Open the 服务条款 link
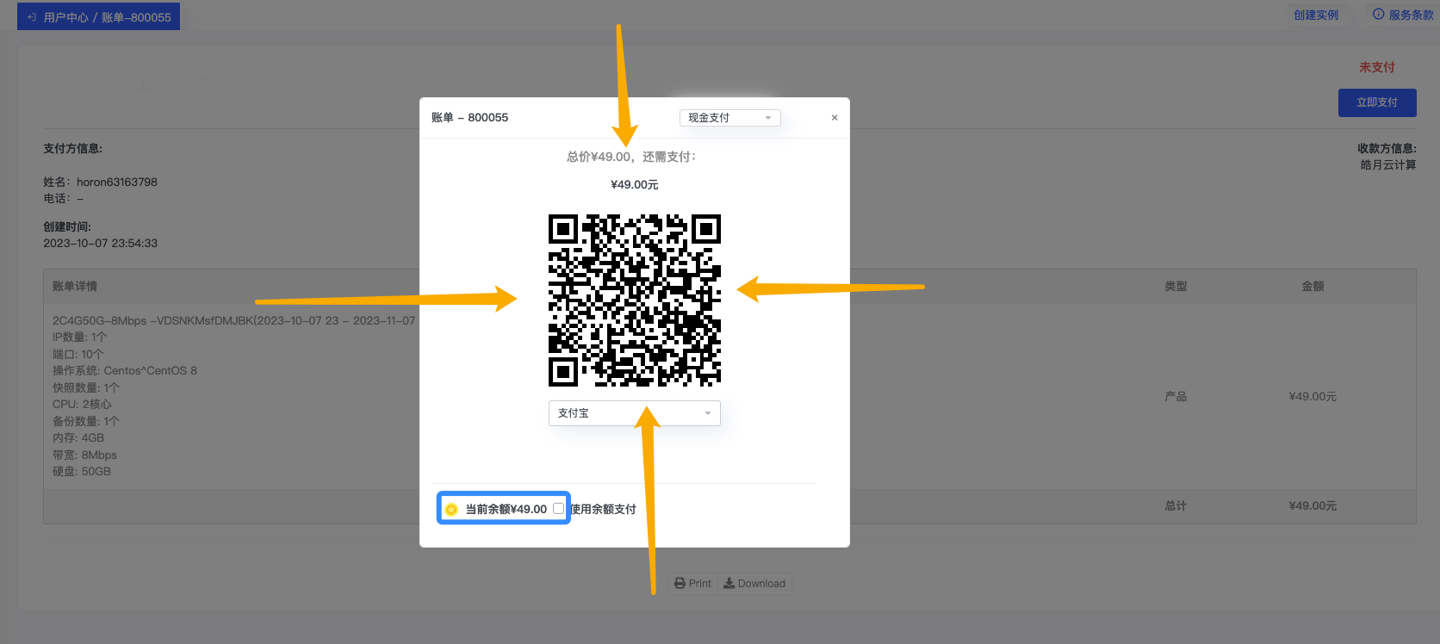 [1410, 15]
